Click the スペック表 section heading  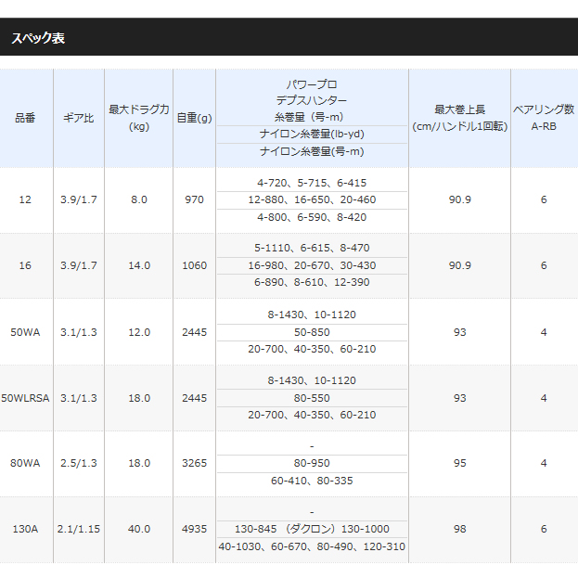click(x=38, y=38)
